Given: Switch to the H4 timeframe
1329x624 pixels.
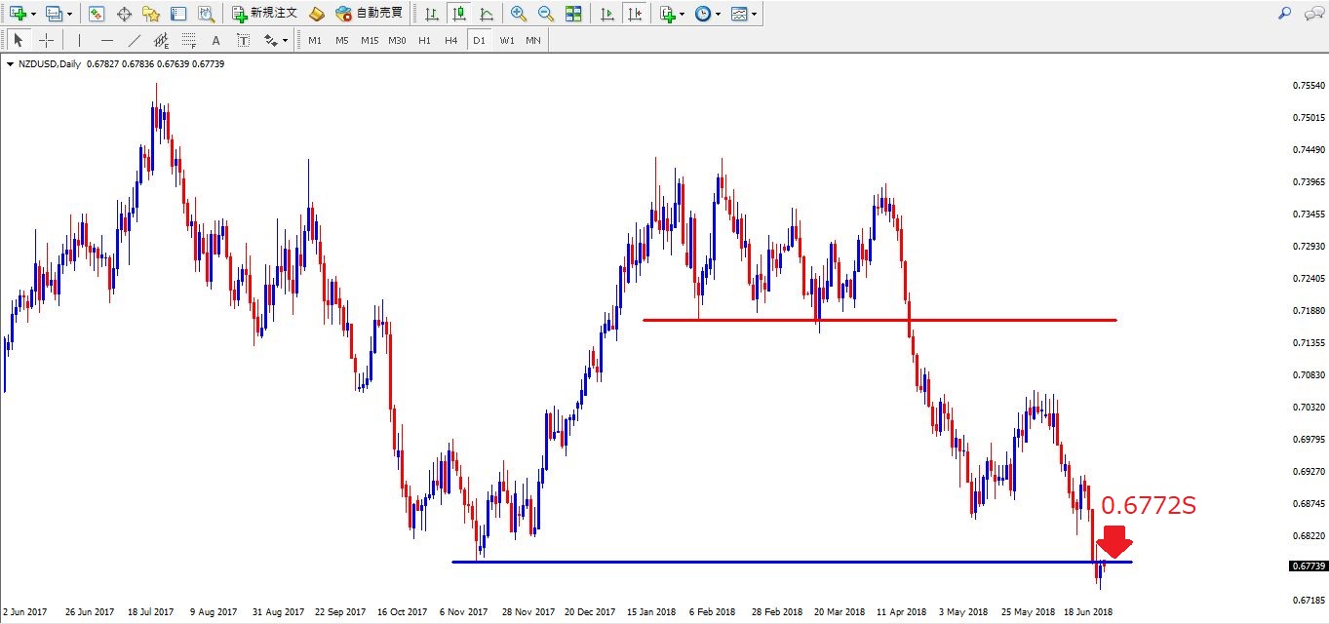Looking at the screenshot, I should point(450,40).
